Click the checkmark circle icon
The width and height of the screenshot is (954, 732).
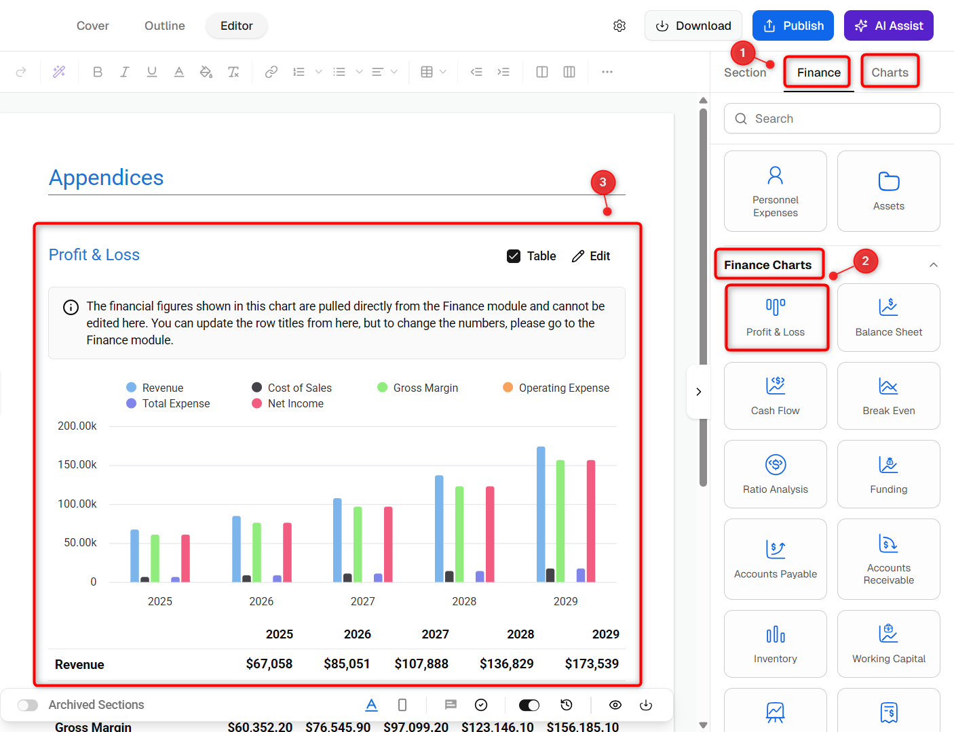pos(481,705)
